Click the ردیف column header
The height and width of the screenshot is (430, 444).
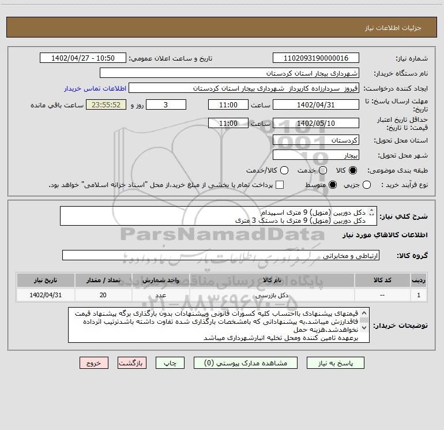pos(419,280)
